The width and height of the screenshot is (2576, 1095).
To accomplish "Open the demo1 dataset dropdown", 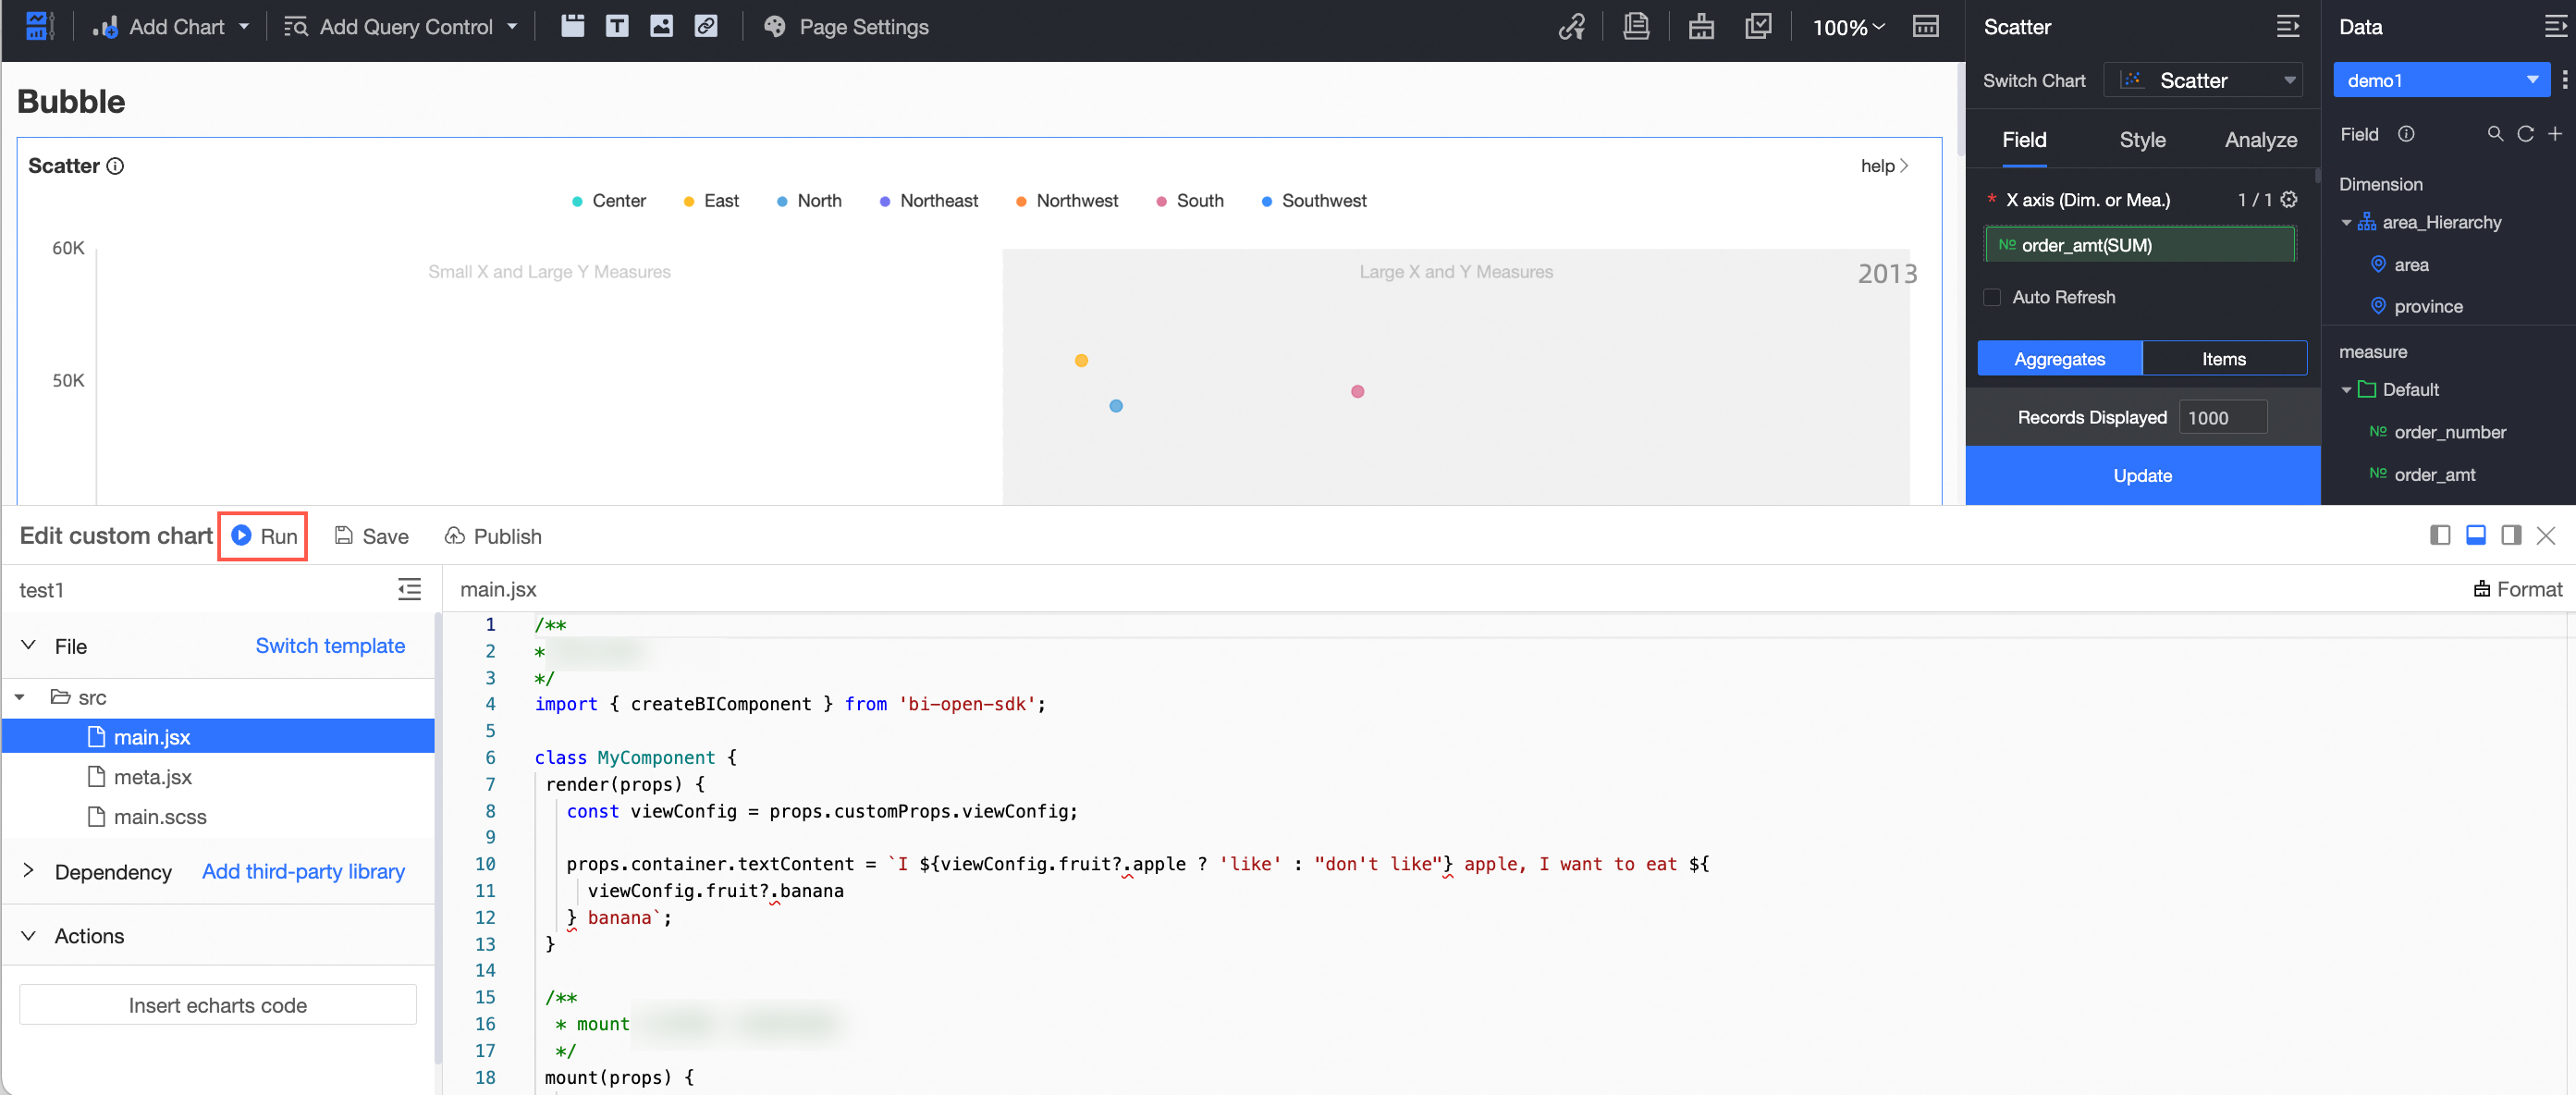I will click(2441, 80).
